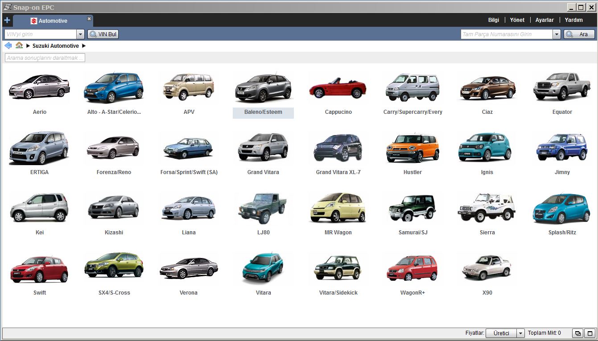Expand the part number dropdown arrow

[x=557, y=34]
